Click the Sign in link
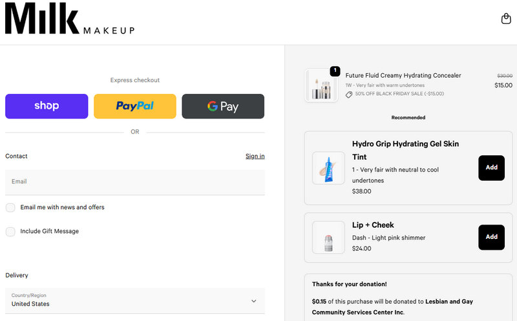This screenshot has width=517, height=321. click(x=255, y=156)
